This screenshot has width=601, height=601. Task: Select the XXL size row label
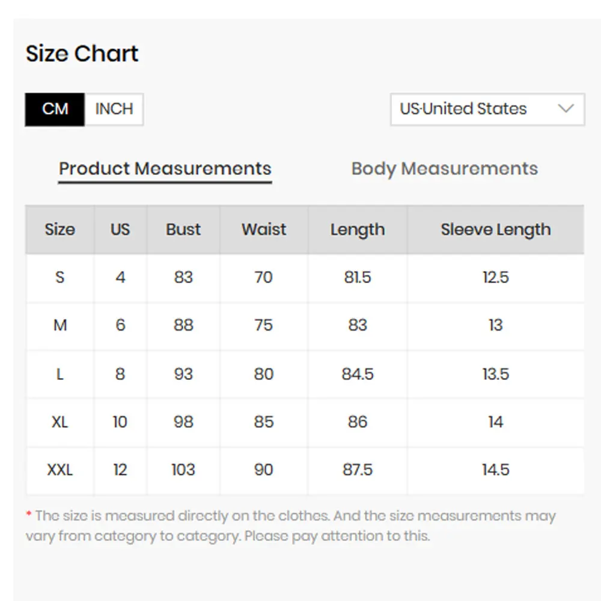(x=59, y=470)
